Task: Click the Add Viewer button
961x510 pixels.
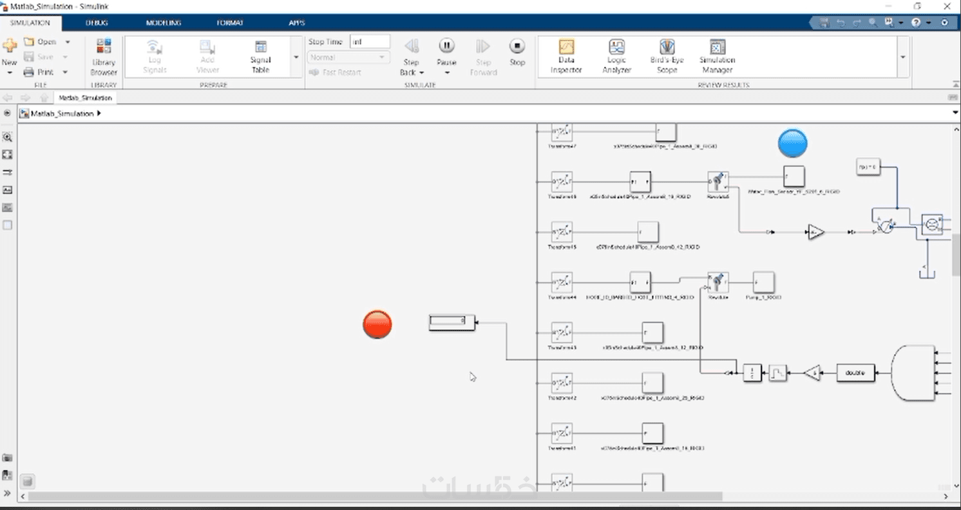Action: coord(207,57)
